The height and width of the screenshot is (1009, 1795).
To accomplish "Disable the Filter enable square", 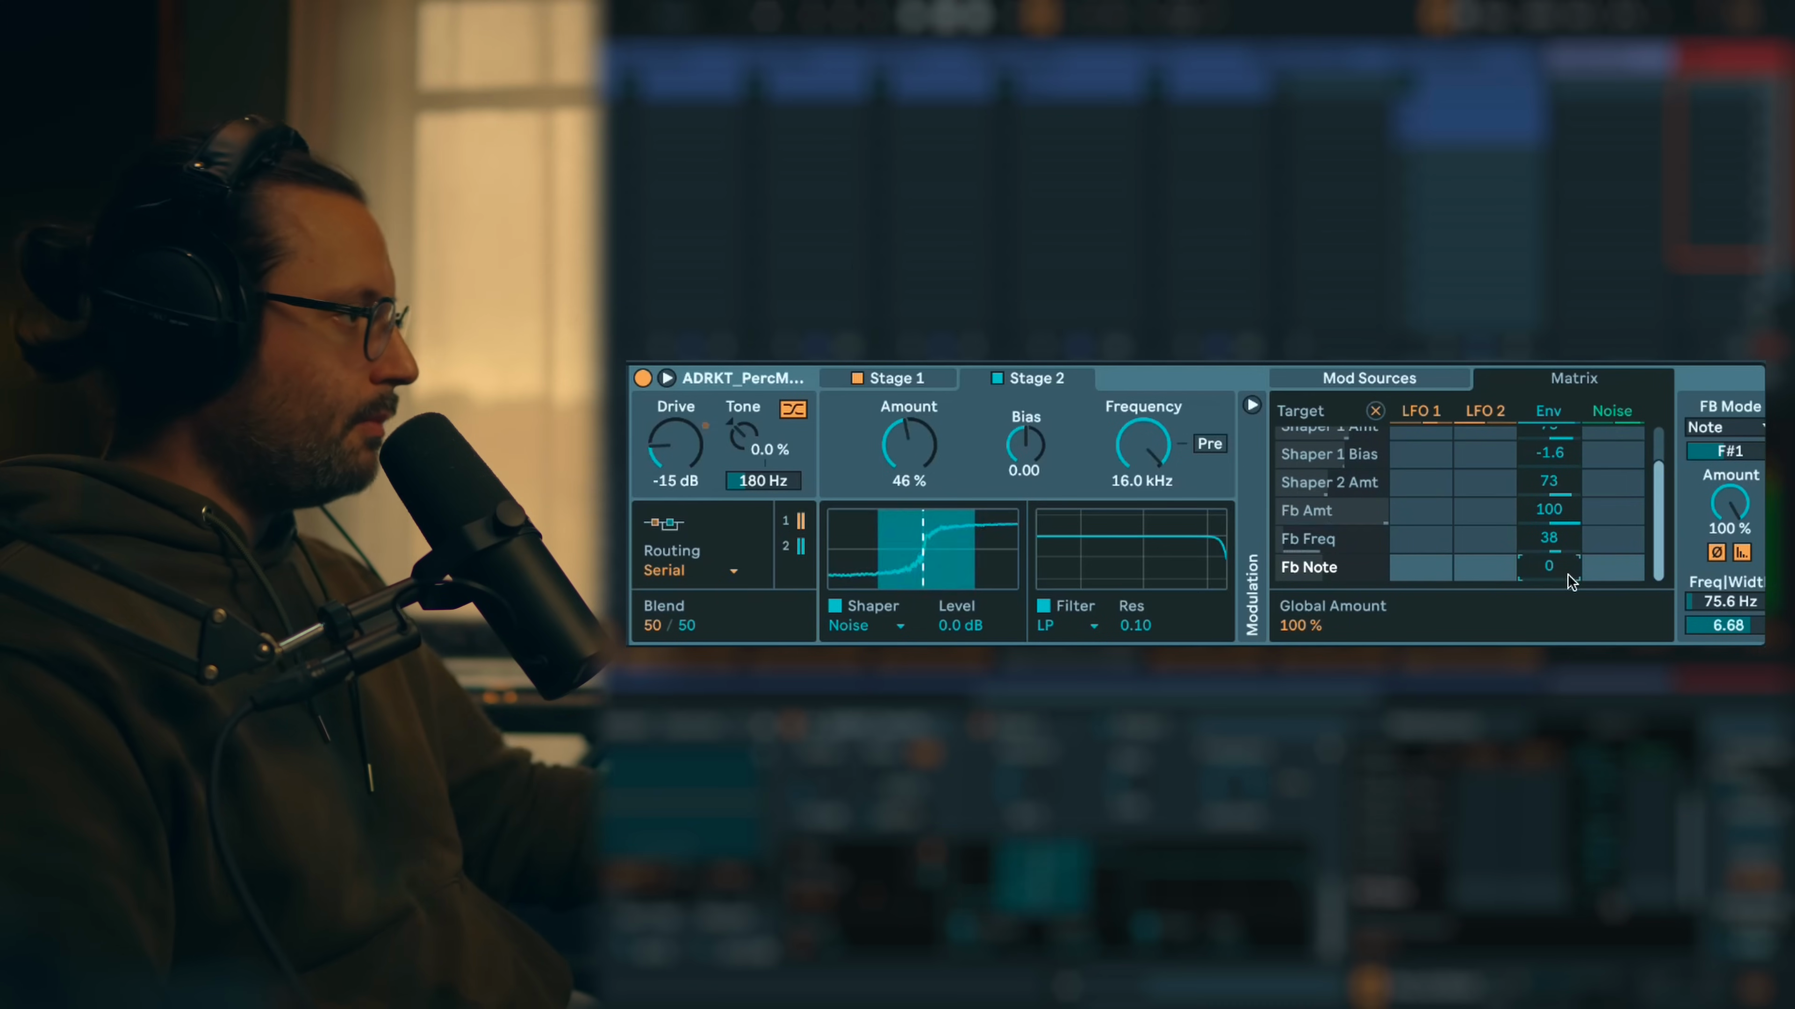I will click(1043, 606).
